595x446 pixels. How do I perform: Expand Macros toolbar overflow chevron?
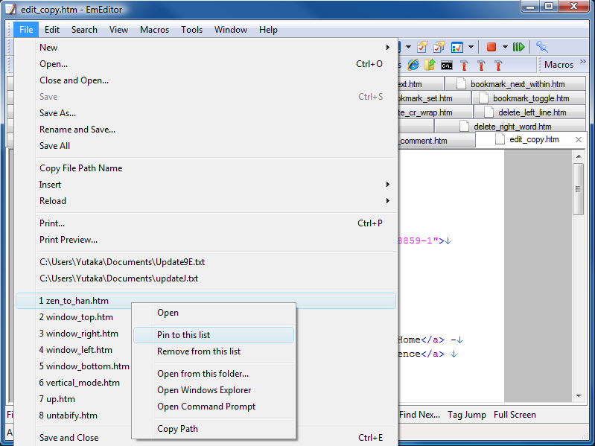583,62
